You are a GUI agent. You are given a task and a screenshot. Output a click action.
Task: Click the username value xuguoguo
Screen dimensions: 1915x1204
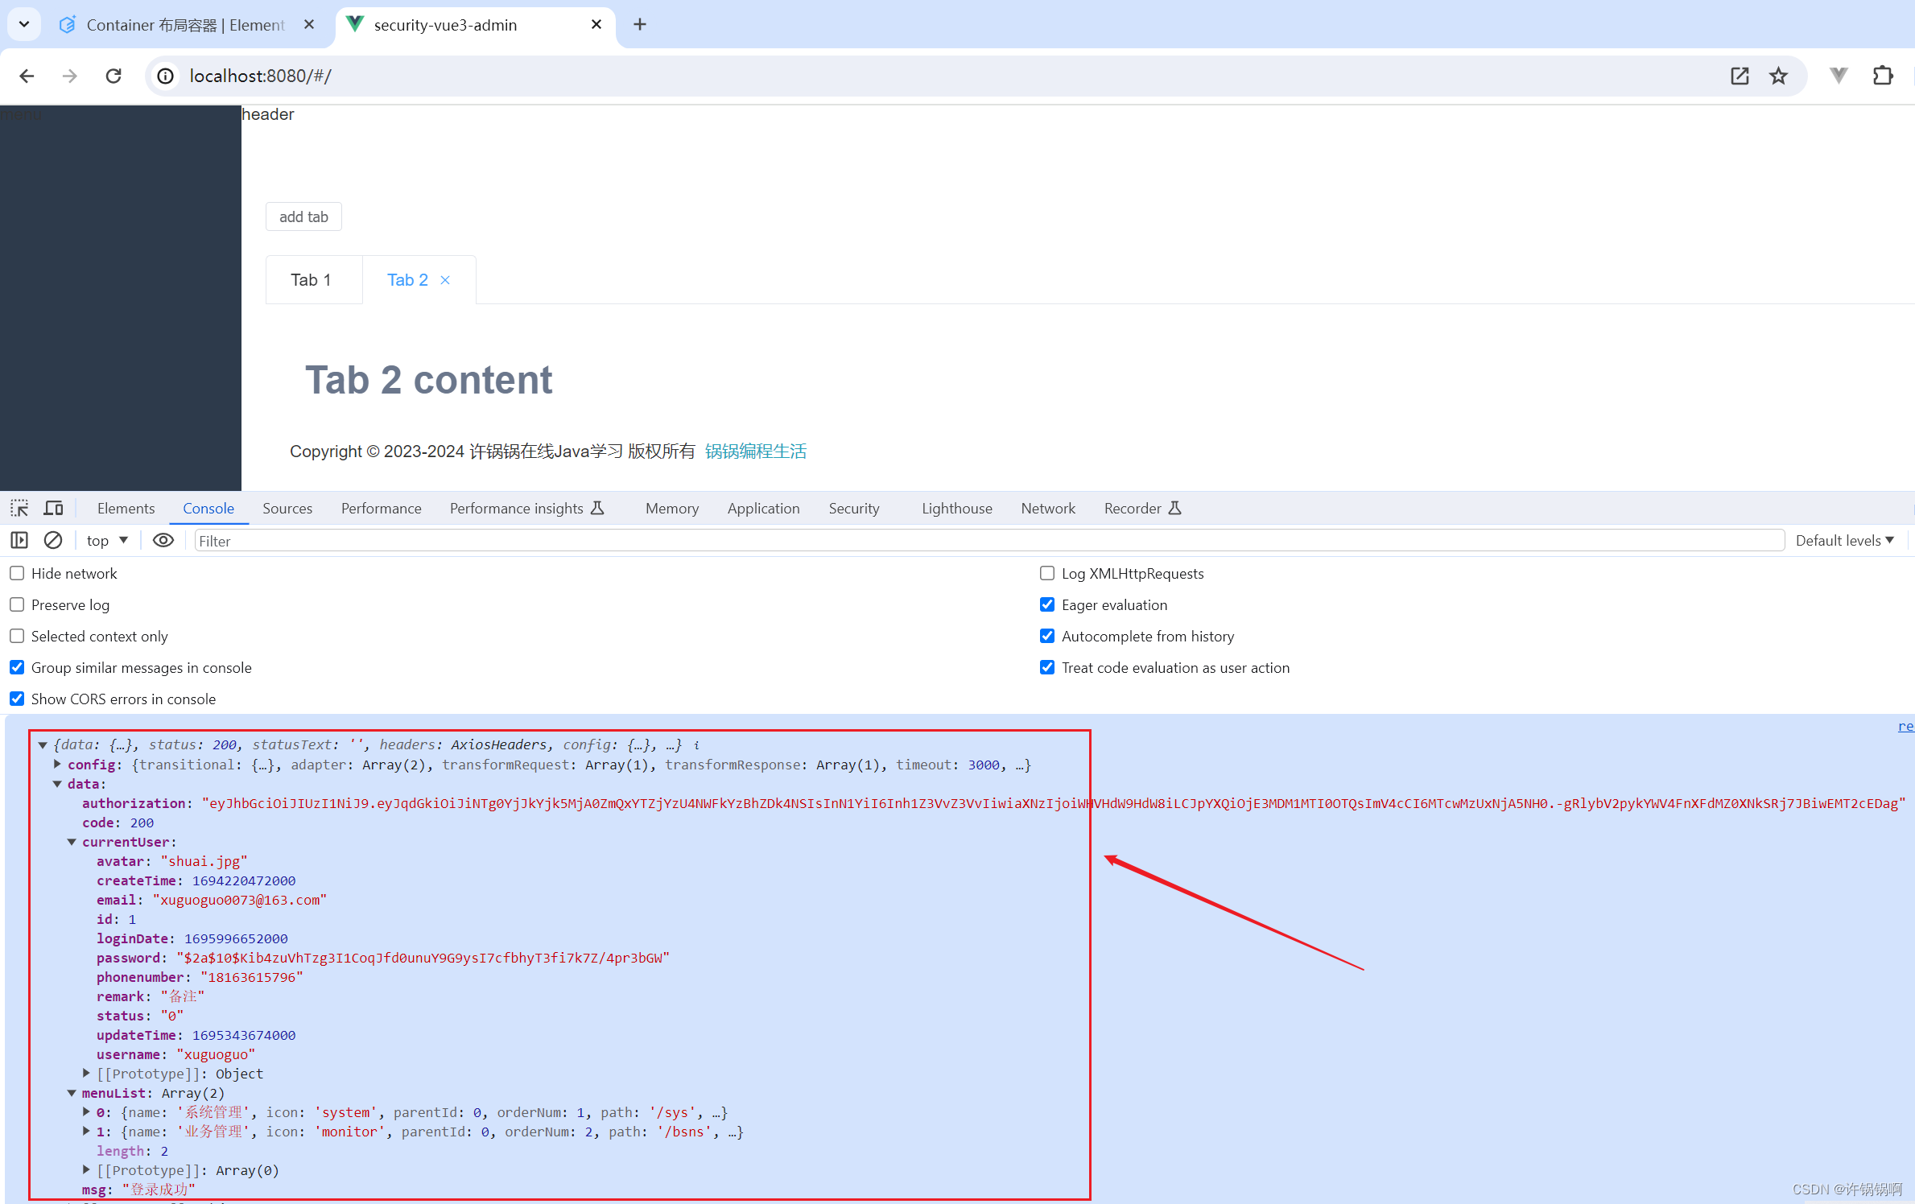(216, 1054)
